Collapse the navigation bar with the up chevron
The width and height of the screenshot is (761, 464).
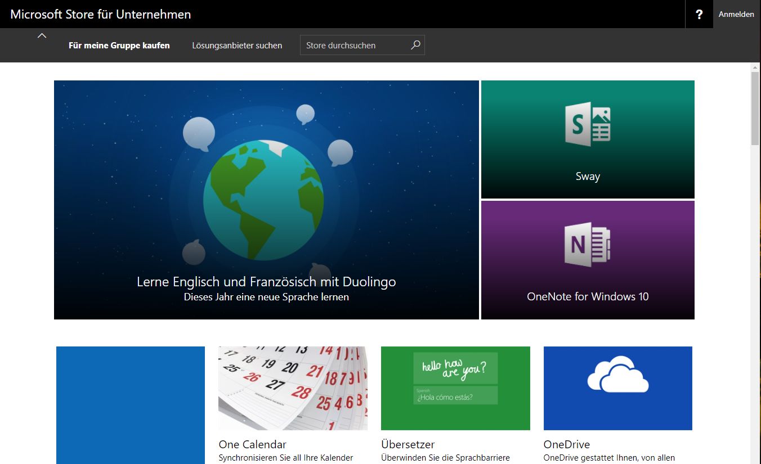42,36
